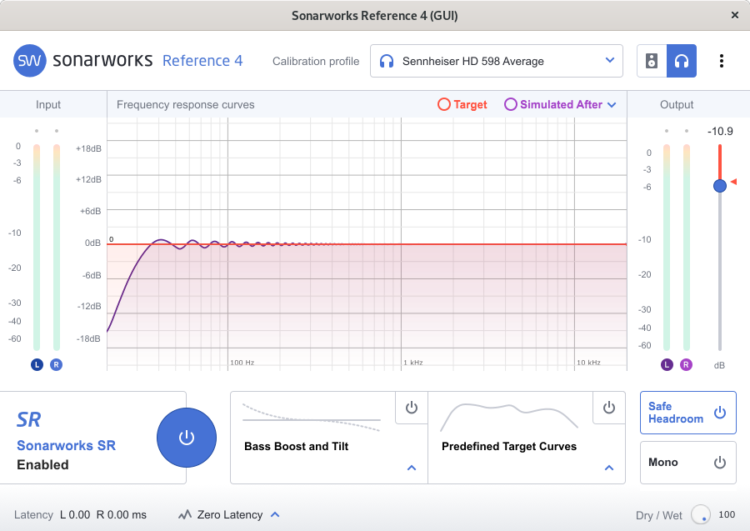Click the Output panel header
Screen dimensions: 750x531
click(677, 105)
